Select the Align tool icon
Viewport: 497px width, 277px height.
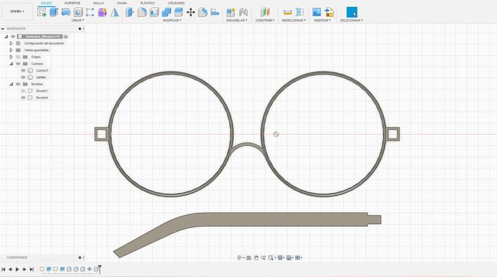coord(215,12)
